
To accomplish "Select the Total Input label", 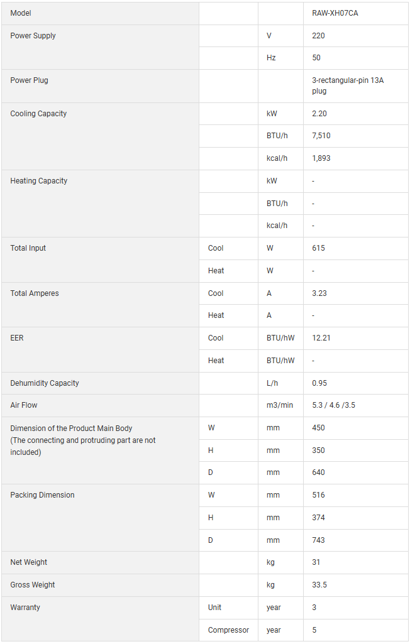I will point(28,248).
